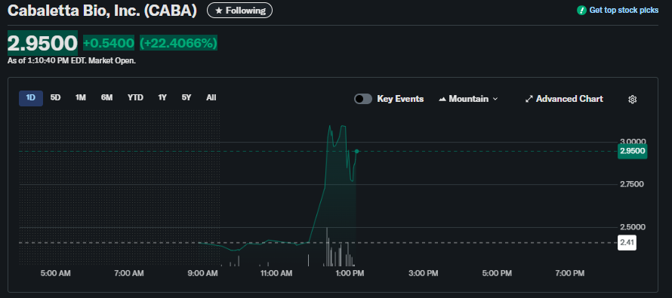
Task: Open the Mountain chart type dropdown
Action: (468, 99)
